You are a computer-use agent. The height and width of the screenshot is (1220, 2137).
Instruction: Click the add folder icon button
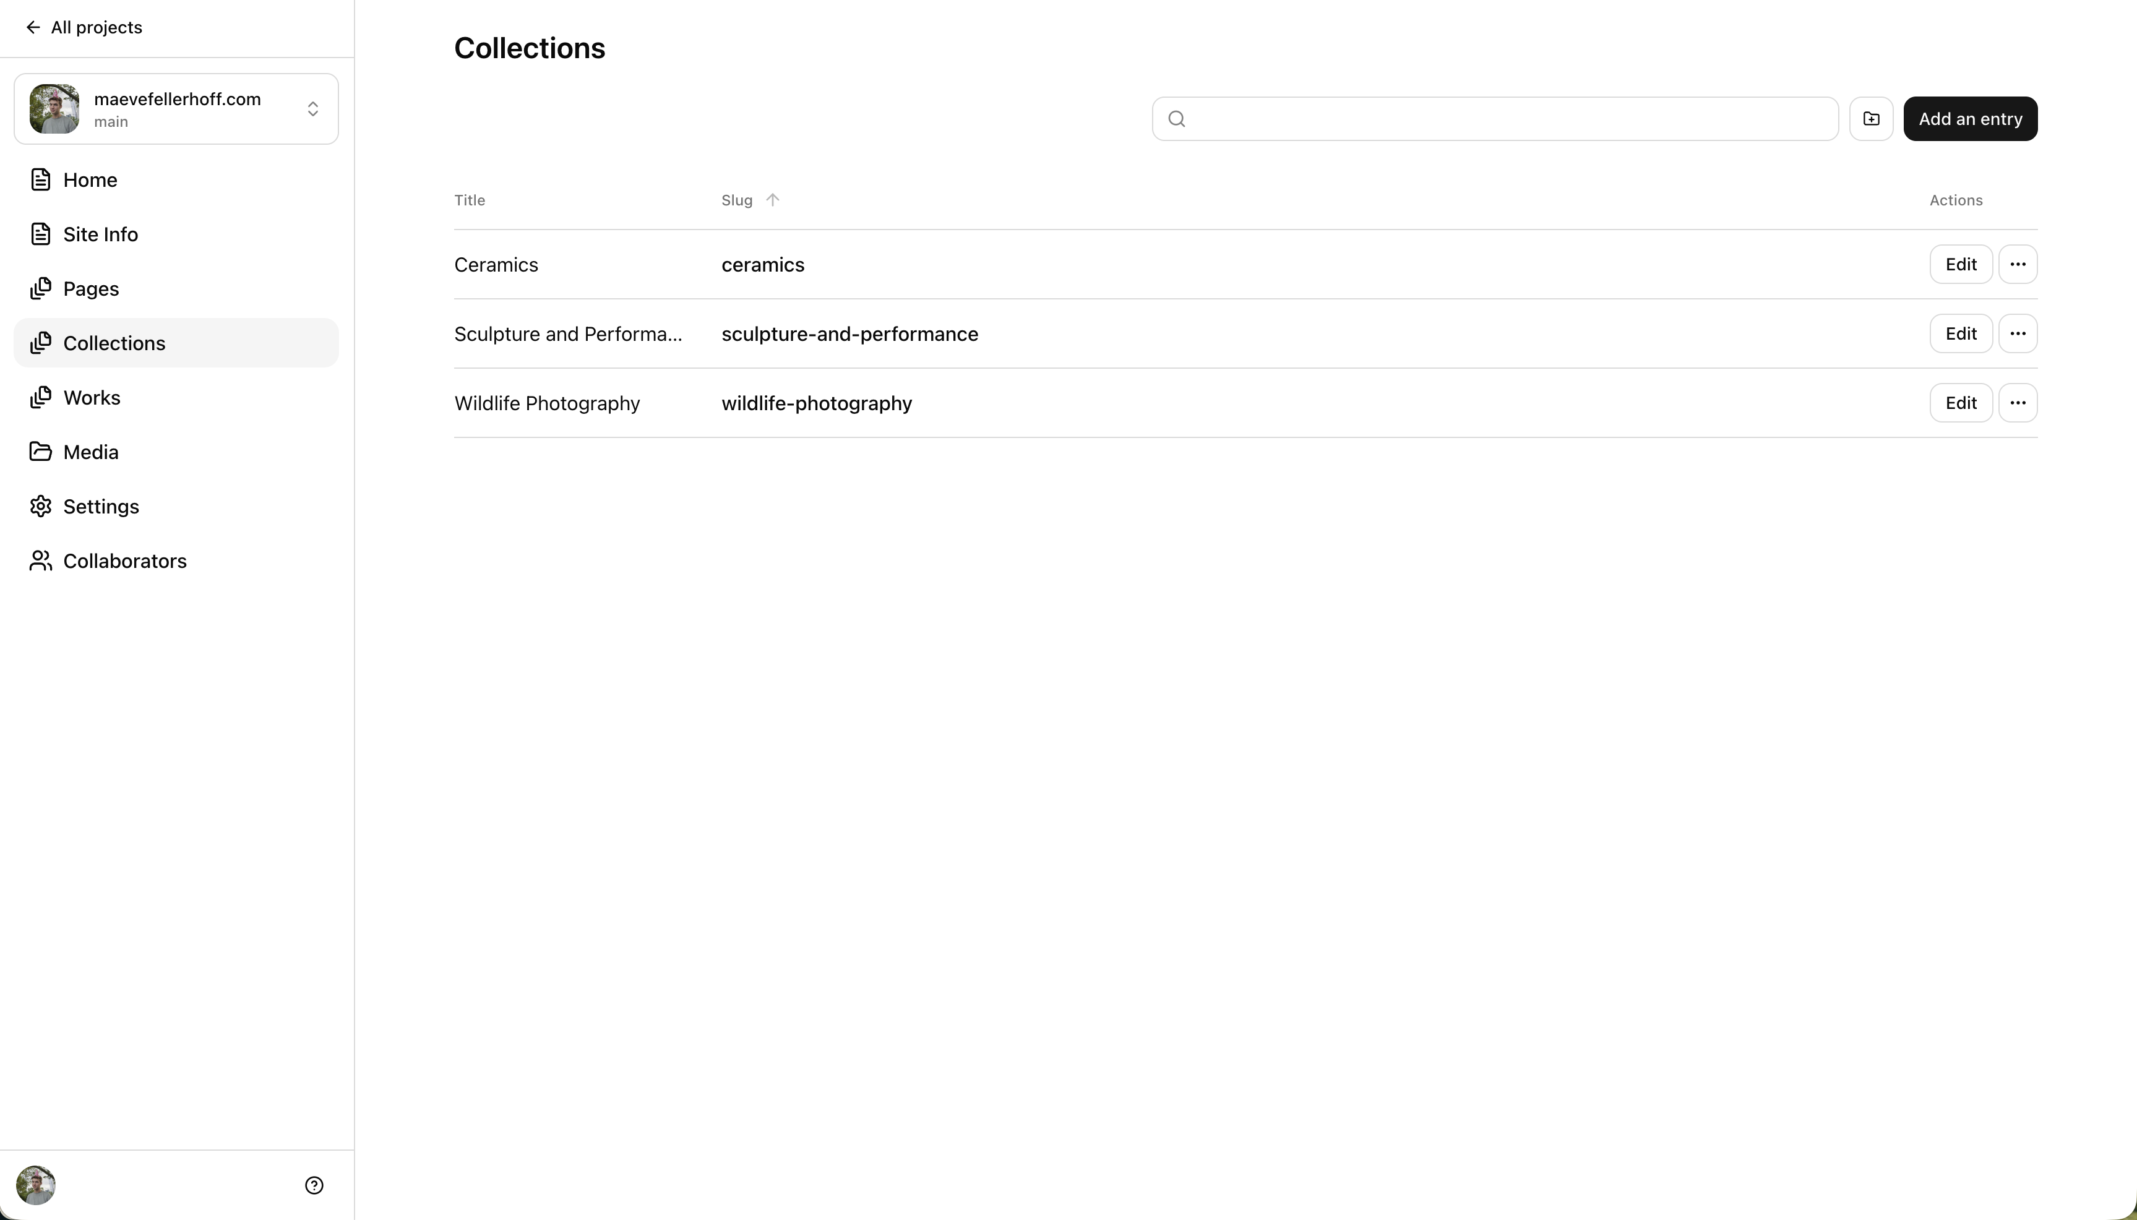[x=1870, y=119]
